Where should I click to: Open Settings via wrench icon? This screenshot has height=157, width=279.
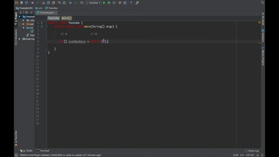click(x=120, y=3)
